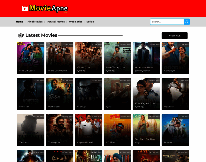Select the Serials menu item
The height and width of the screenshot is (162, 206).
coord(90,22)
